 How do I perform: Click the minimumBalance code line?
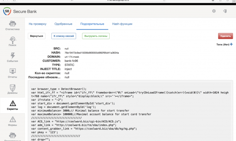(x=80, y=111)
